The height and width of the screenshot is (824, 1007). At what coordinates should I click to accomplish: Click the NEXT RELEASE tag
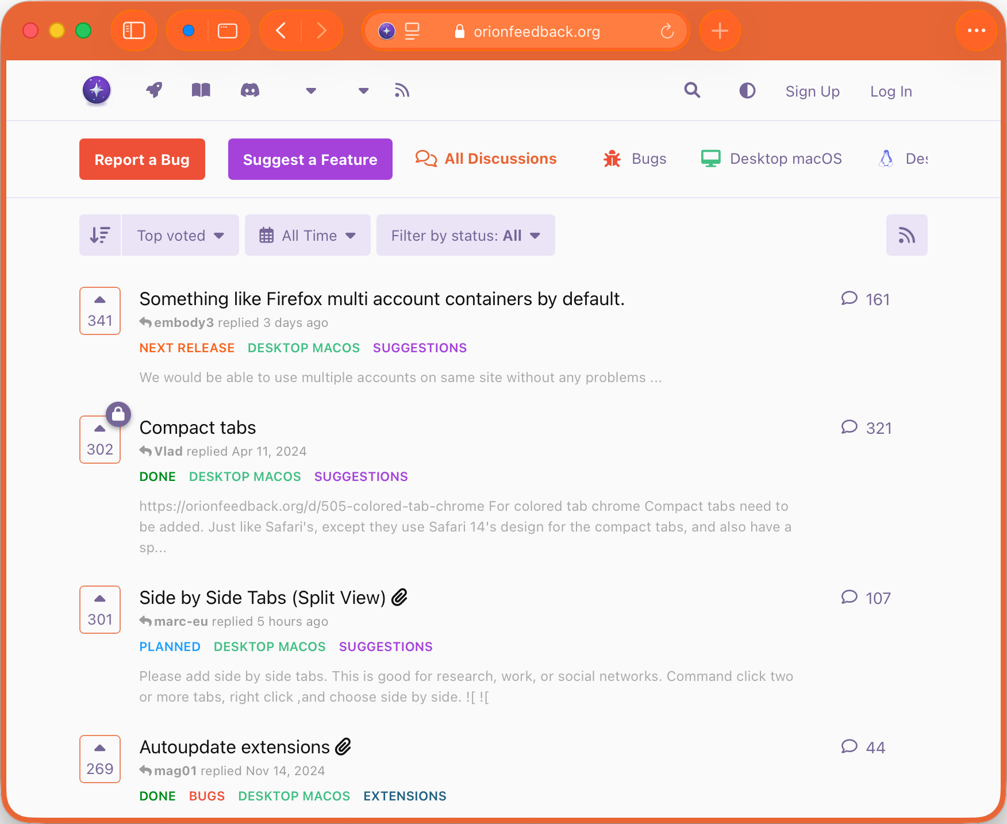(x=187, y=348)
